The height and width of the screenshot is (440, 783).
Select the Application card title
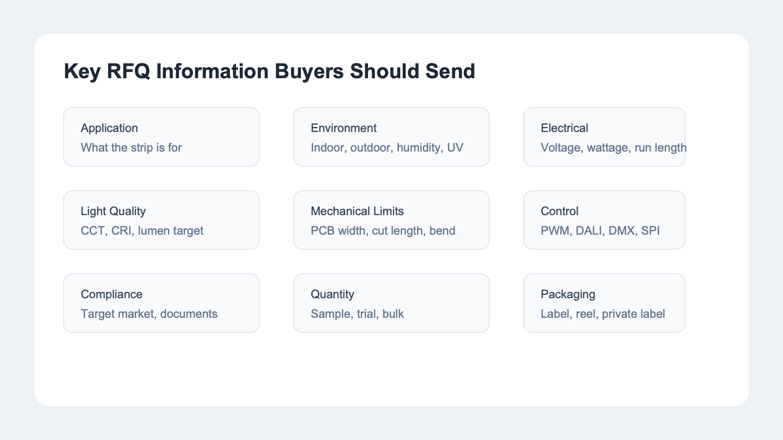pos(109,128)
